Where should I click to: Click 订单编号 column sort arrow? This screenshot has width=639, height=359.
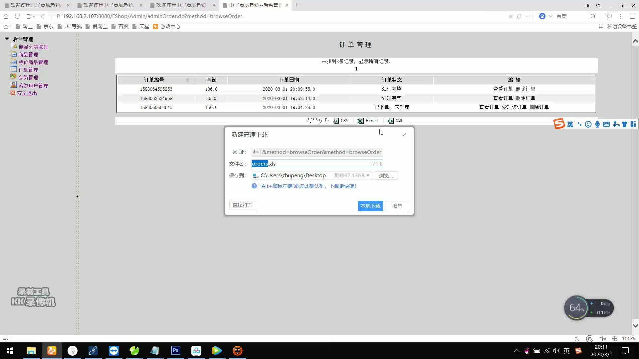pyautogui.click(x=188, y=80)
